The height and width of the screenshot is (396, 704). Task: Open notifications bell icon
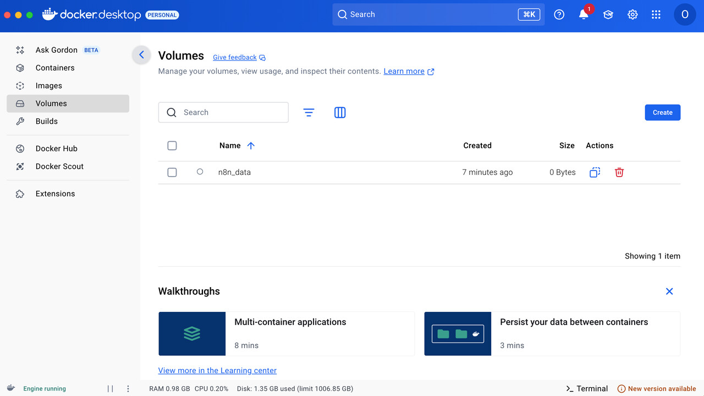pyautogui.click(x=584, y=15)
